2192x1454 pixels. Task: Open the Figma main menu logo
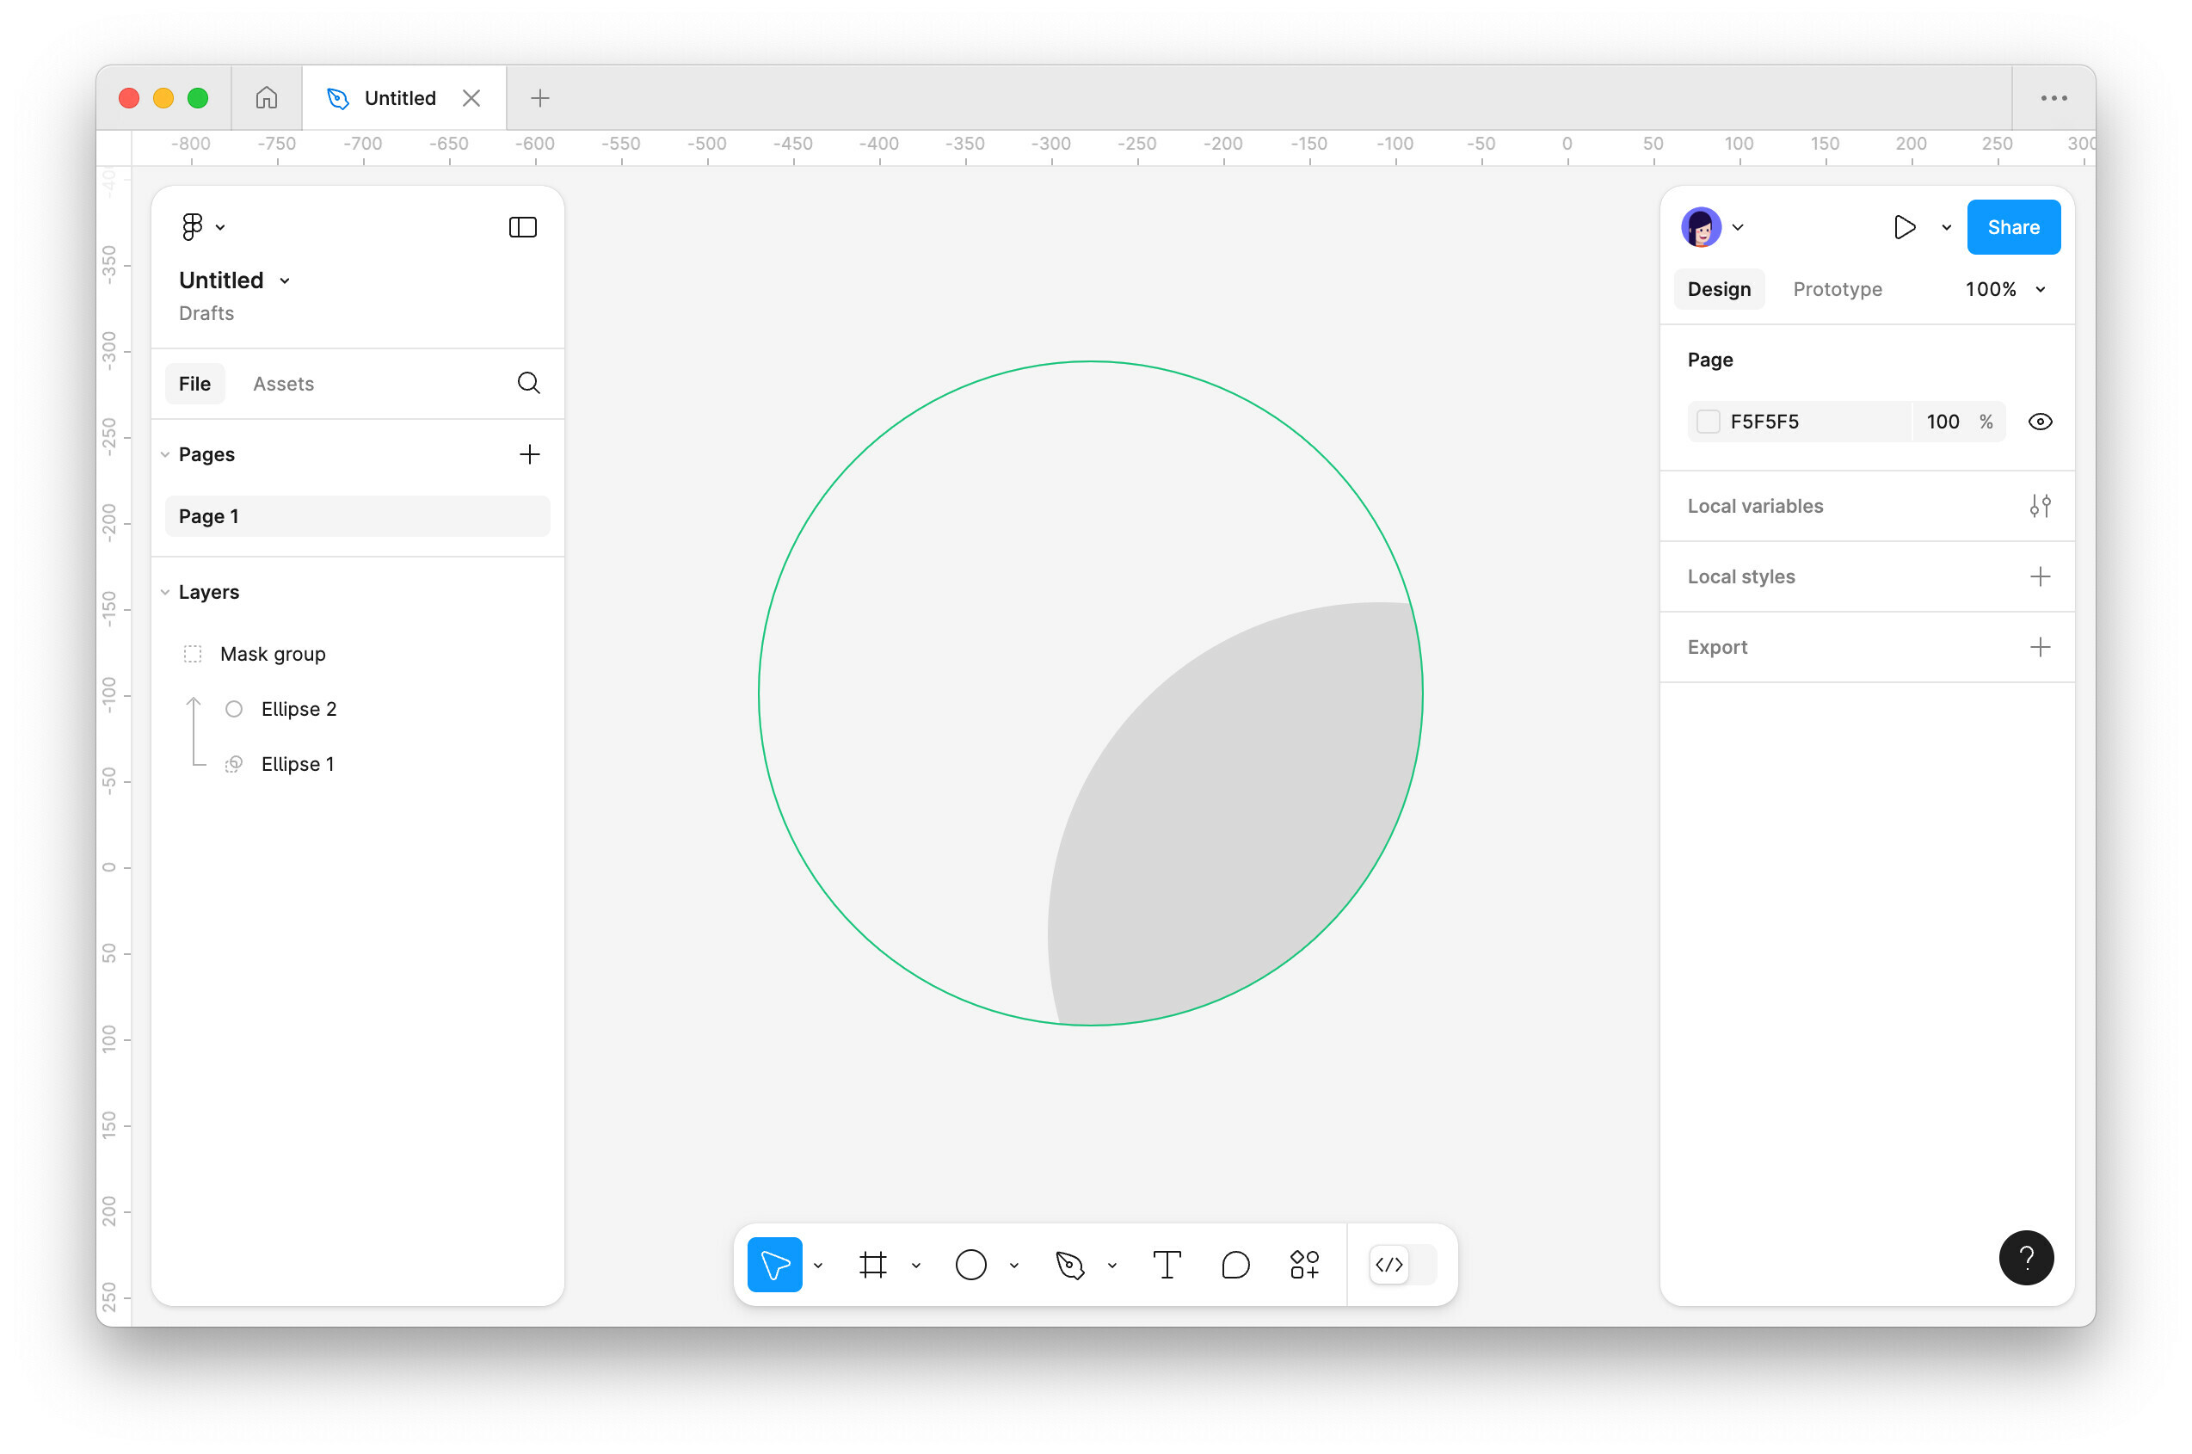pos(192,227)
